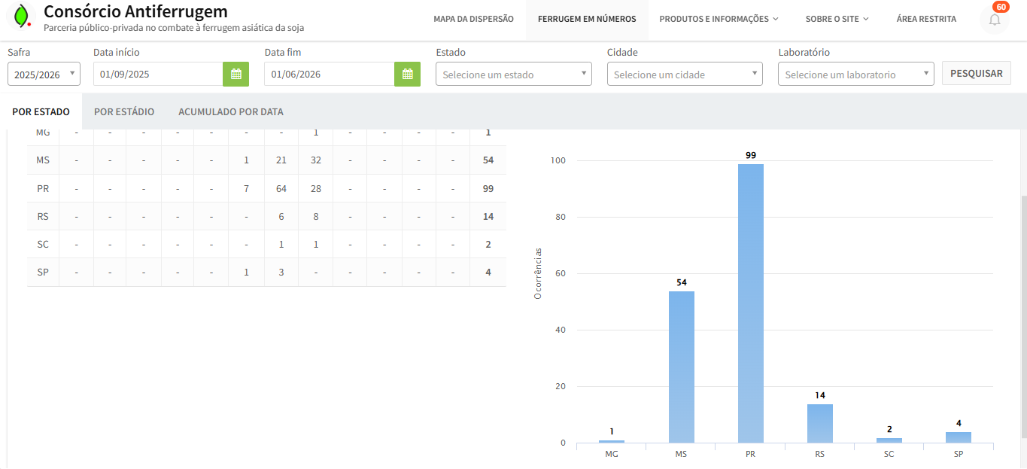Expand the Laboratório selection dropdown
Viewport: 1027px width, 469px height.
point(855,75)
